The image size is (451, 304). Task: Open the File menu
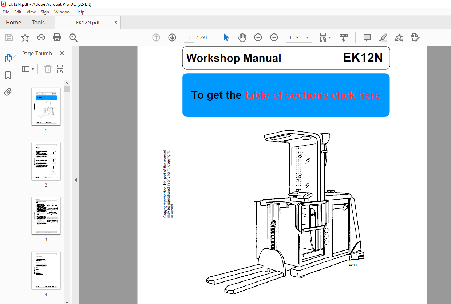[6, 12]
